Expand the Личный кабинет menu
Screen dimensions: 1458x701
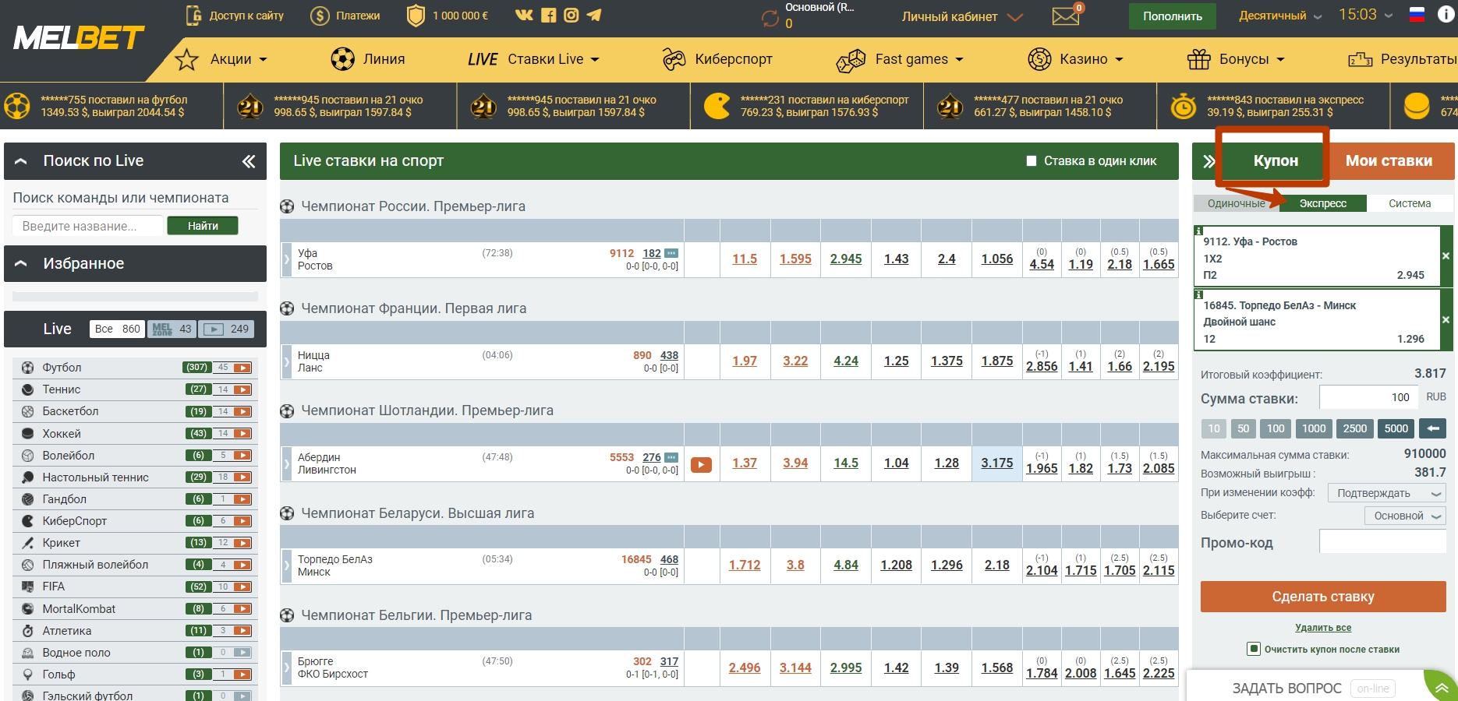[x=961, y=16]
